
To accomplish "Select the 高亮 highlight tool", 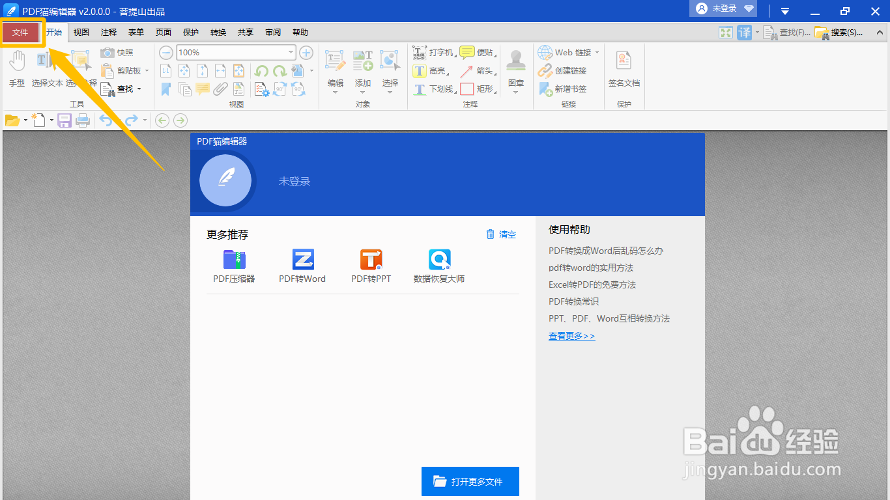I will [x=431, y=70].
